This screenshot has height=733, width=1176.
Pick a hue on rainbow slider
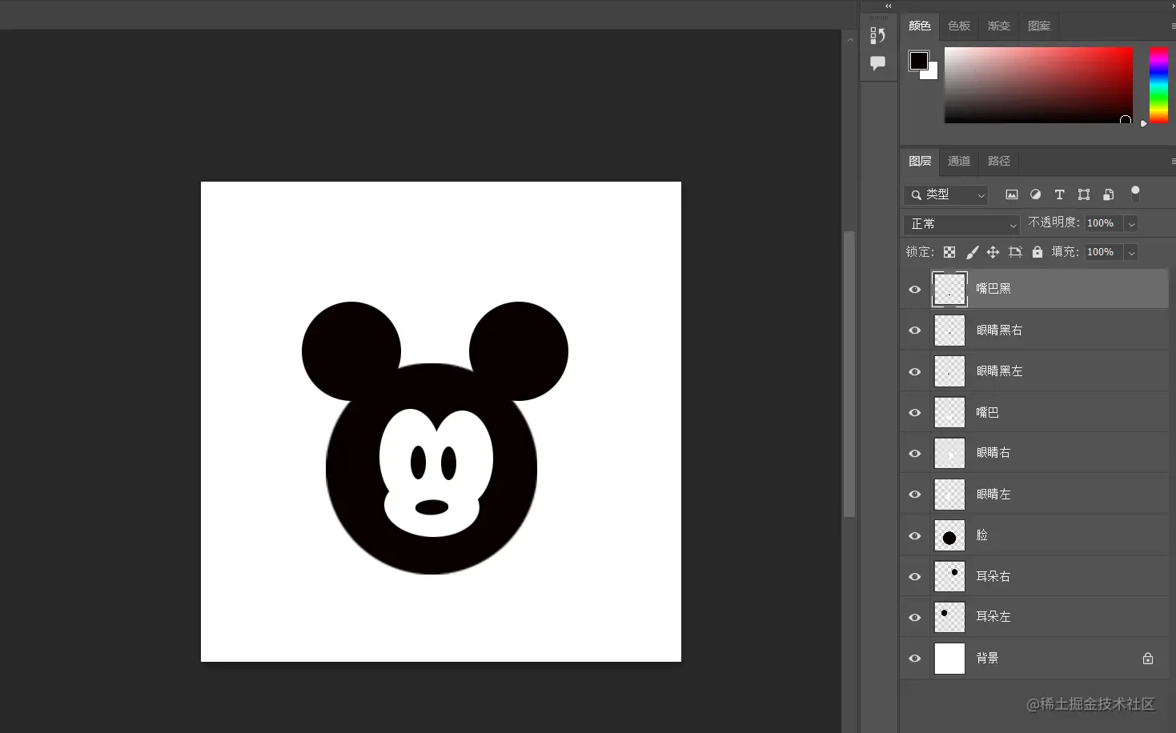[1158, 85]
